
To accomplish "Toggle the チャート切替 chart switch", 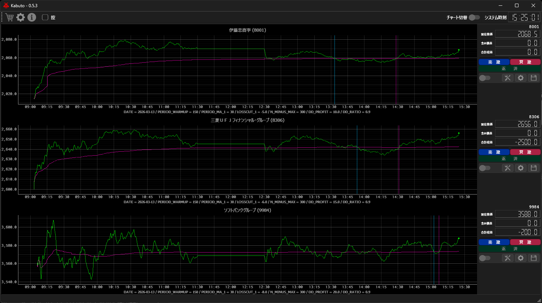I will pos(474,17).
